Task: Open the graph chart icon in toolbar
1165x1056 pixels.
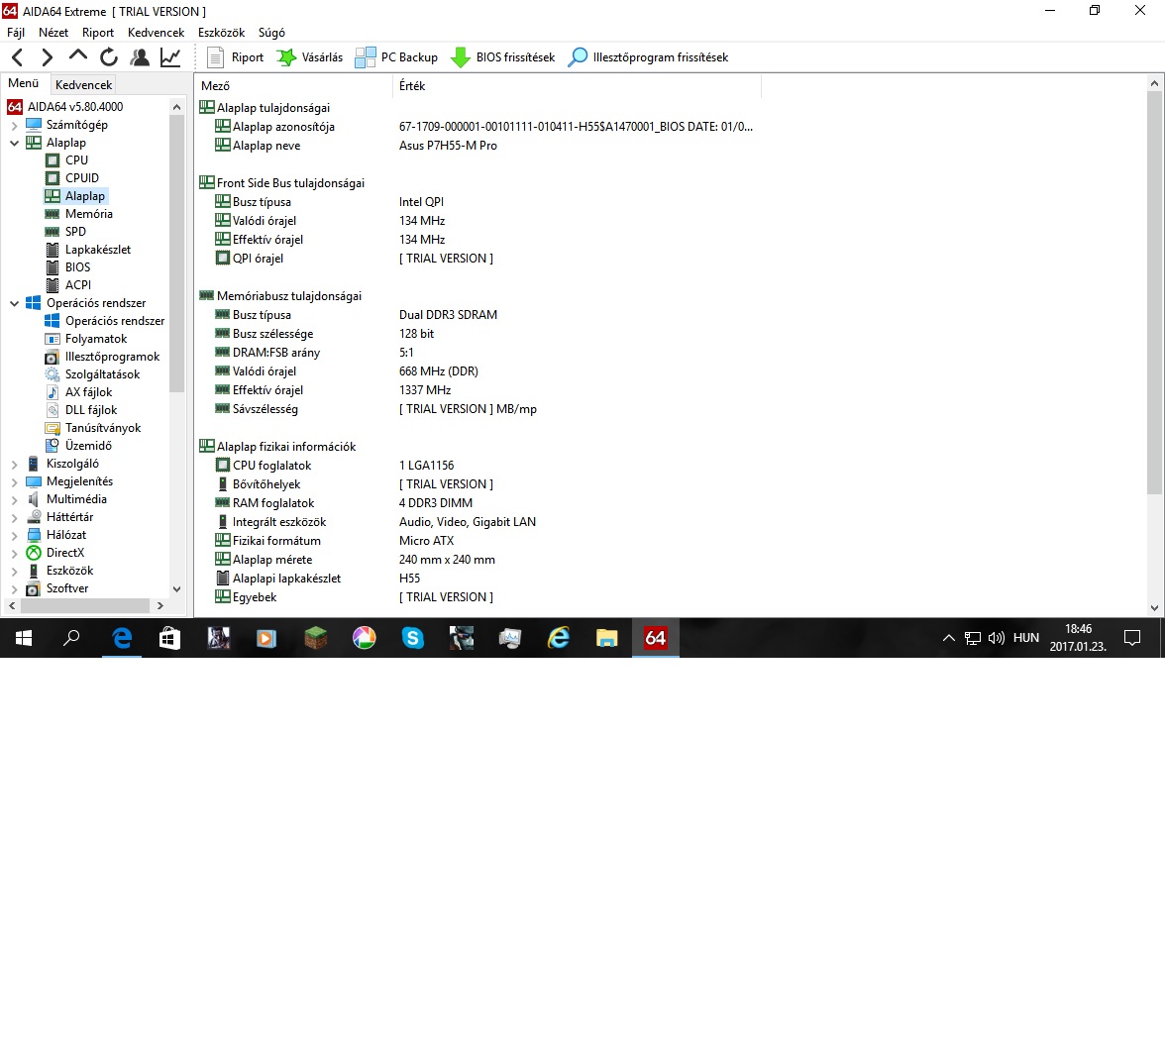Action: point(170,57)
